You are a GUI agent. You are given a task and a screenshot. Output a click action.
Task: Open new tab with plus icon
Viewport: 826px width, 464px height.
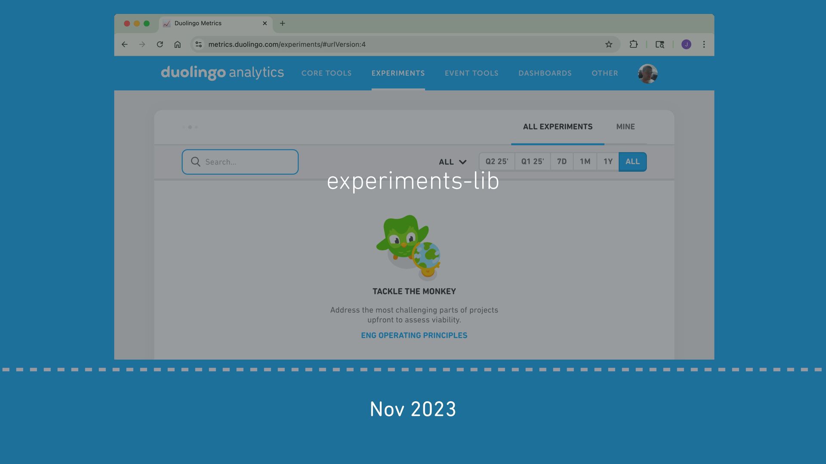click(x=282, y=23)
